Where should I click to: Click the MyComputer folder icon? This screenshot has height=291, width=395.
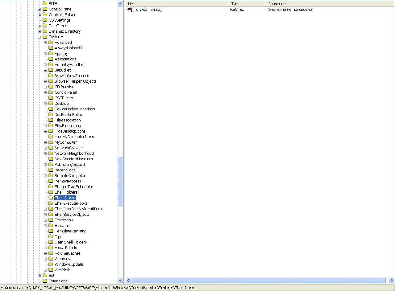[x=51, y=142]
